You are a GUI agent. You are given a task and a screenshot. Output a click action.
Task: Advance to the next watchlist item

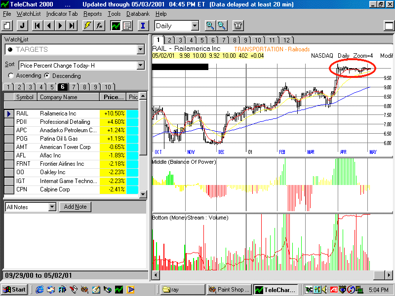[60, 26]
